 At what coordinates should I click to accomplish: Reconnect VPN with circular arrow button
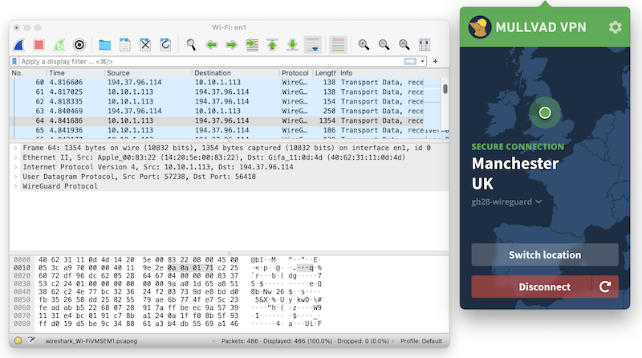[x=605, y=287]
